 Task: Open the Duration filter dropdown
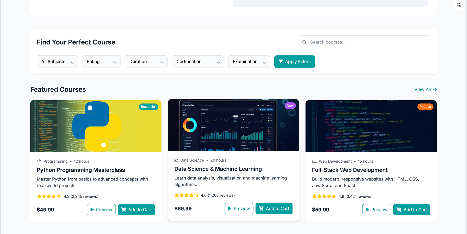pos(146,62)
